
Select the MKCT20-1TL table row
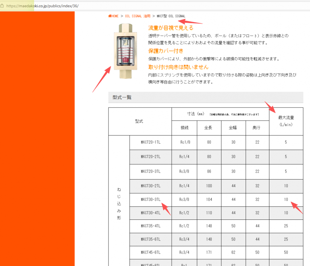pos(151,142)
